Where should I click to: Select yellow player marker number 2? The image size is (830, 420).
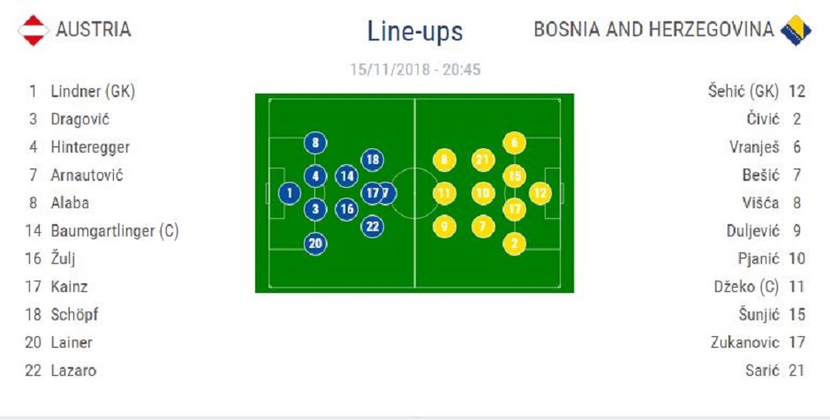(514, 244)
